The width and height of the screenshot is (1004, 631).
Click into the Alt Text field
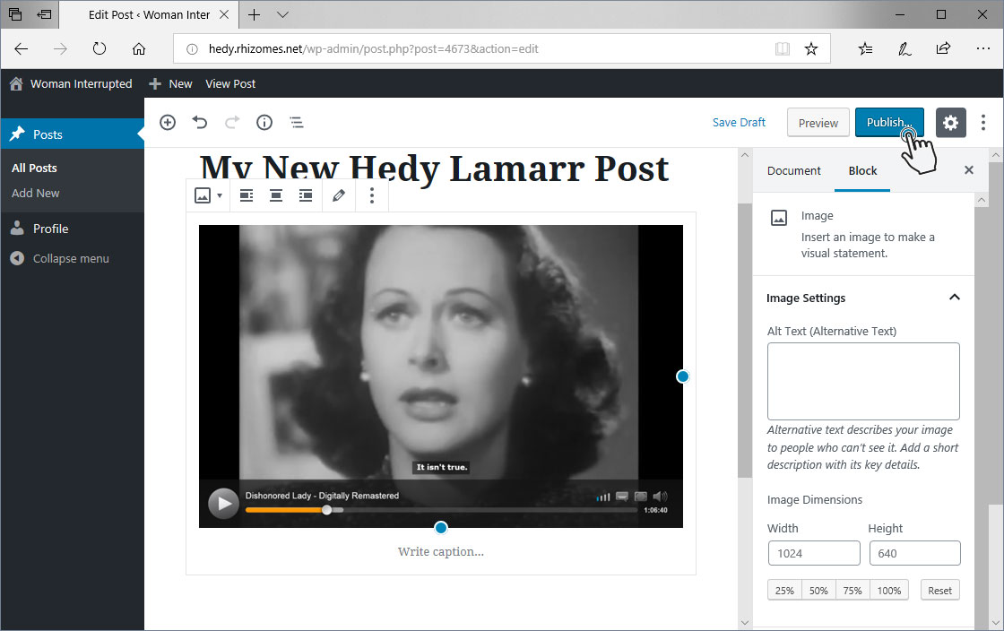point(863,382)
